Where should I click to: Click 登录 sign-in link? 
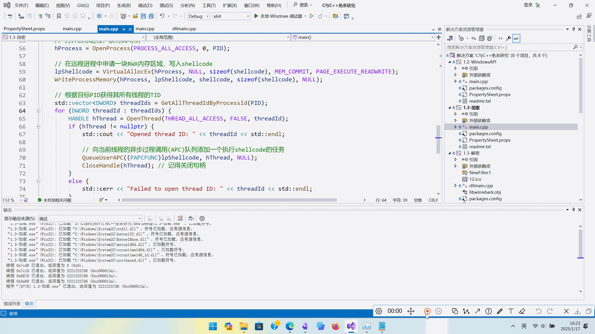point(528,5)
